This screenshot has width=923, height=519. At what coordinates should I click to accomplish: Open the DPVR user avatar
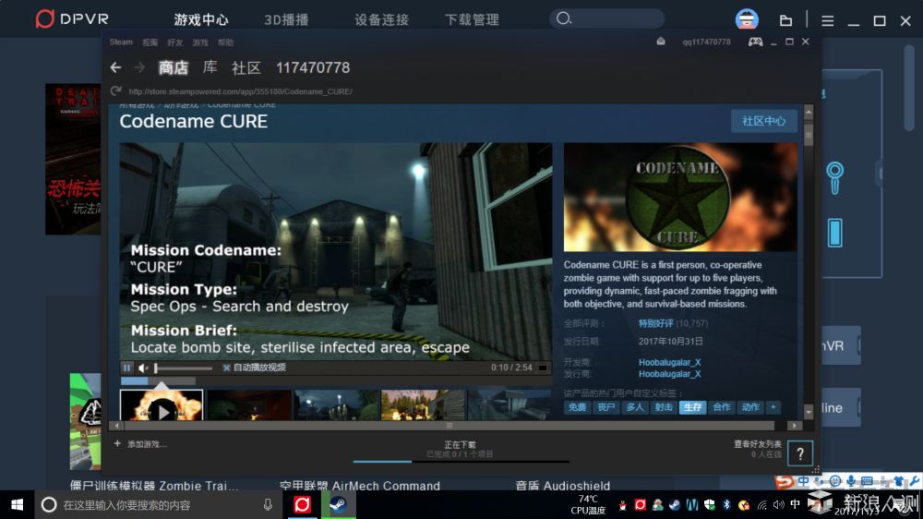click(x=747, y=19)
